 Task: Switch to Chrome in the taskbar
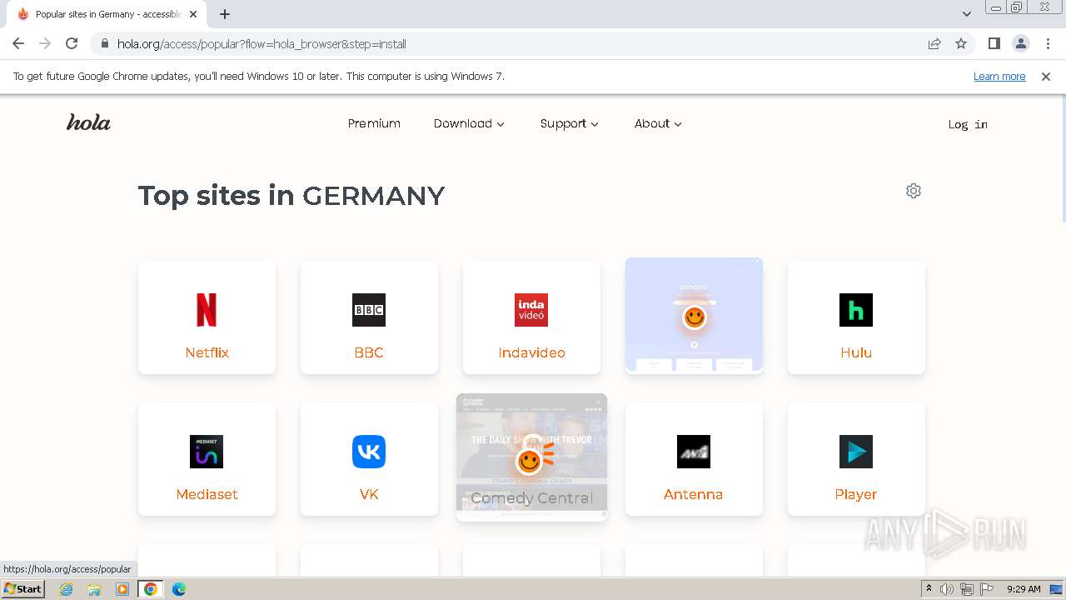151,589
